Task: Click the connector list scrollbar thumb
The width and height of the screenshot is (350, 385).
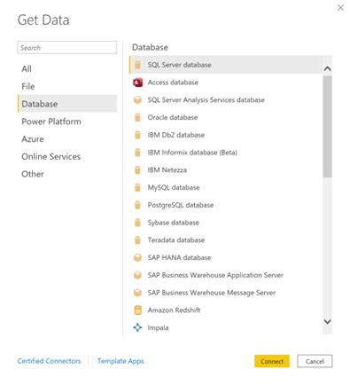Action: click(x=327, y=127)
